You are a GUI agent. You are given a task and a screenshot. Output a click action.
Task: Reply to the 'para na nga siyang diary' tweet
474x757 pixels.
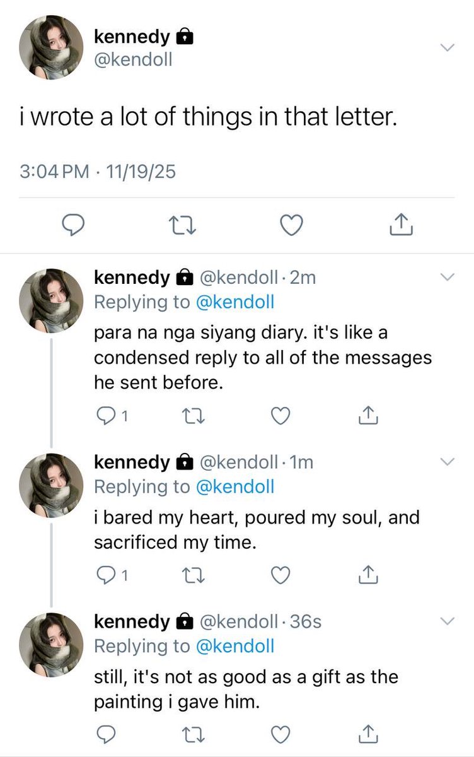click(112, 416)
